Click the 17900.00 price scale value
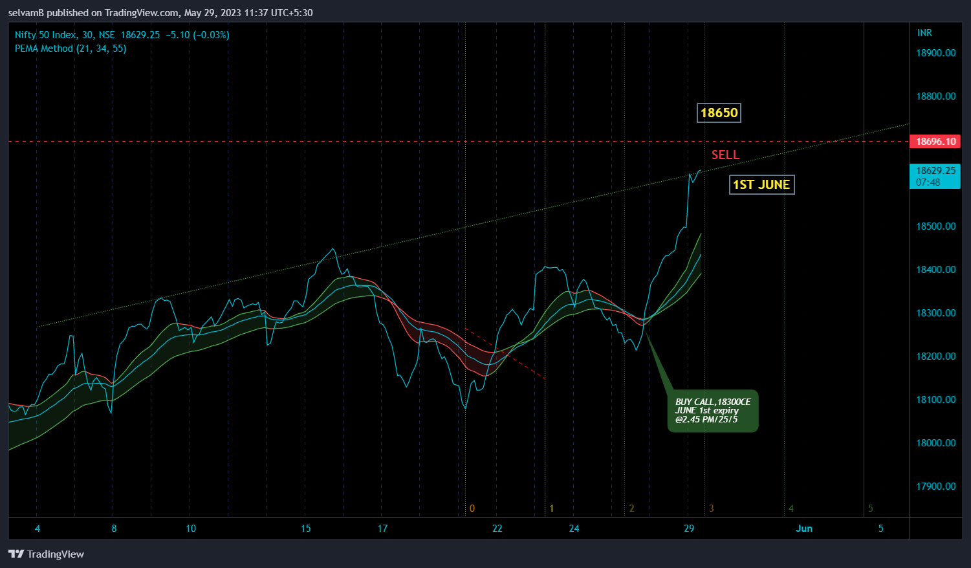This screenshot has width=971, height=568. 935,486
